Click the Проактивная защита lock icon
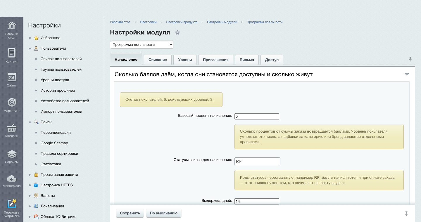 (x=36, y=175)
